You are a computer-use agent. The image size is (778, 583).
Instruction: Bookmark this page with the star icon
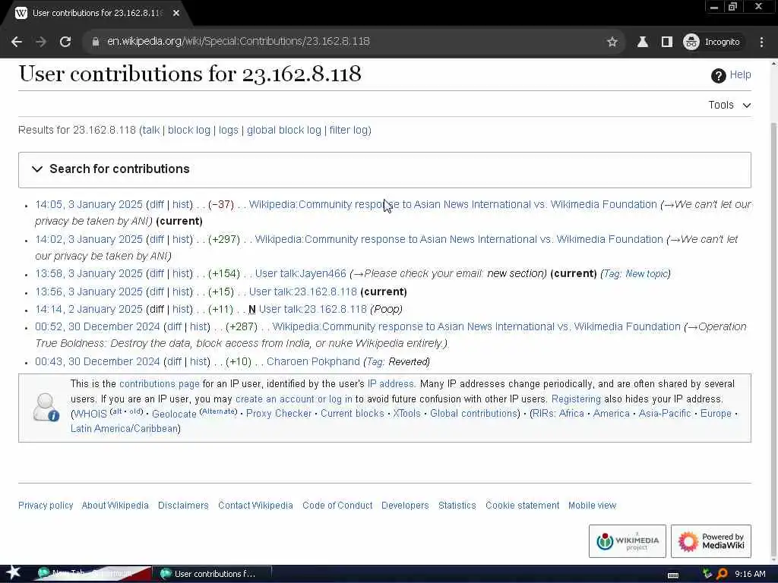(x=612, y=42)
